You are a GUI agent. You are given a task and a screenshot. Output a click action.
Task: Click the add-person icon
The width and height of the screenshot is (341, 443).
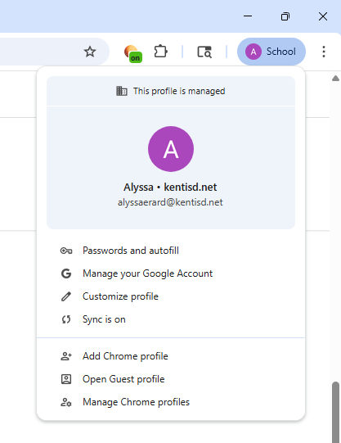tap(66, 356)
